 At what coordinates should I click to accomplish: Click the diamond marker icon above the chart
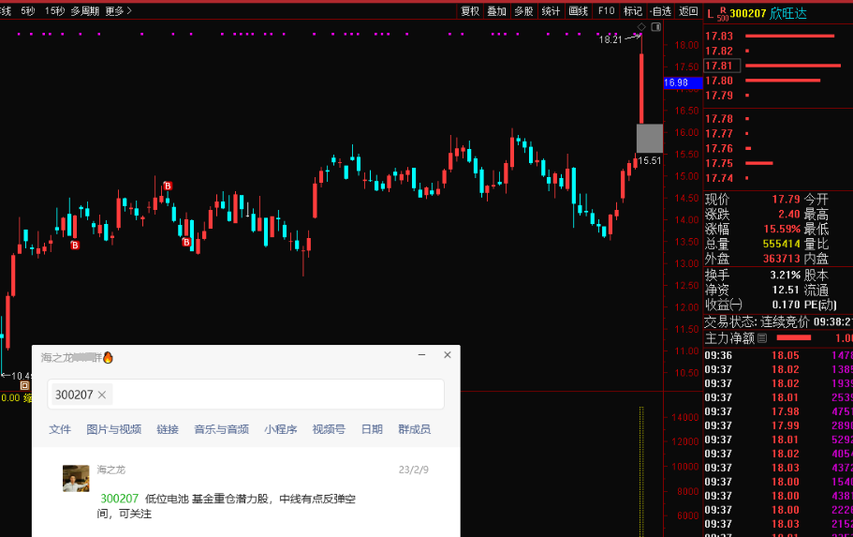(641, 26)
